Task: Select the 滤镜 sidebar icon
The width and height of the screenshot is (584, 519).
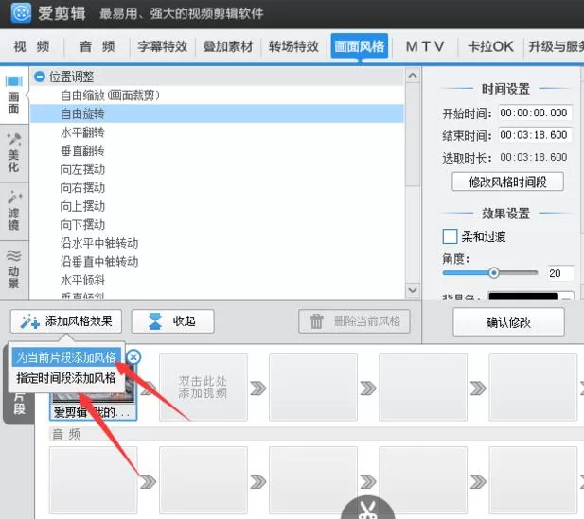Action: tap(14, 212)
